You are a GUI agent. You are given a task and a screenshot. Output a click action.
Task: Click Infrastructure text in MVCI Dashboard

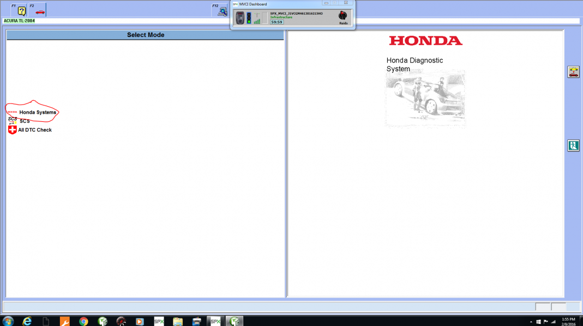coord(281,17)
